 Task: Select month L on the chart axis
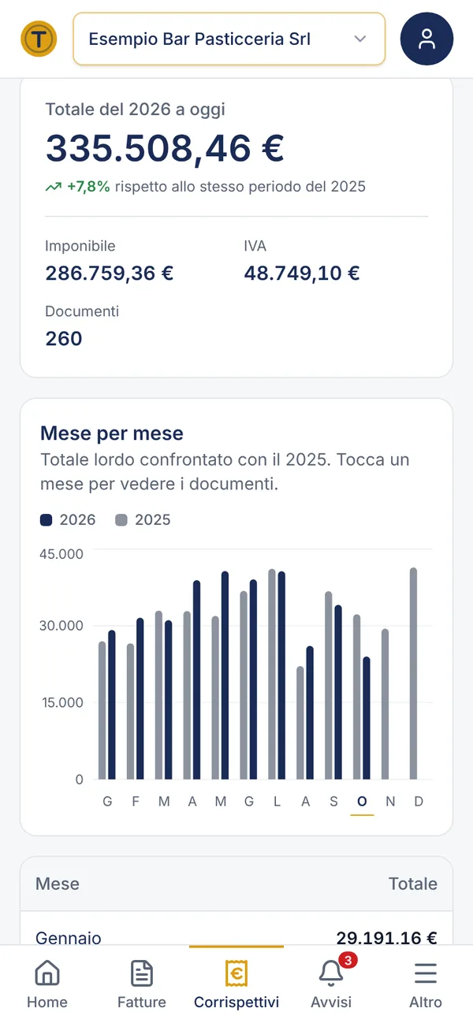tap(277, 802)
